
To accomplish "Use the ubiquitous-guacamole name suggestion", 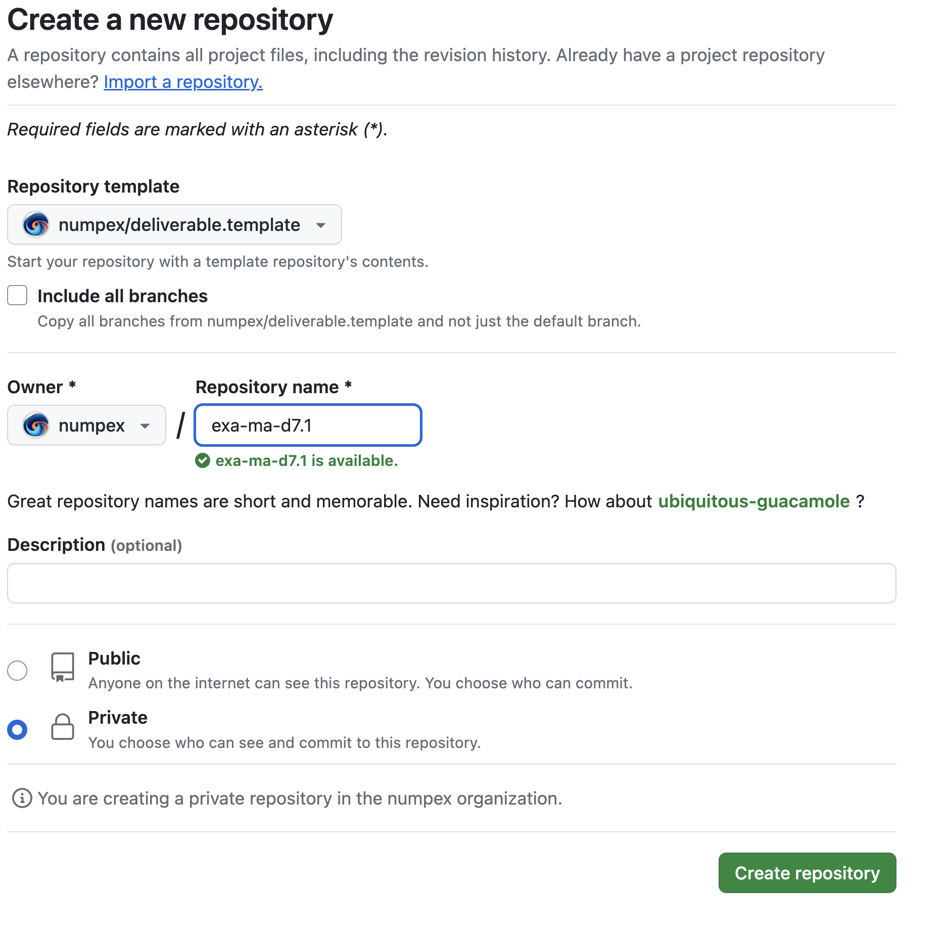I will (753, 501).
